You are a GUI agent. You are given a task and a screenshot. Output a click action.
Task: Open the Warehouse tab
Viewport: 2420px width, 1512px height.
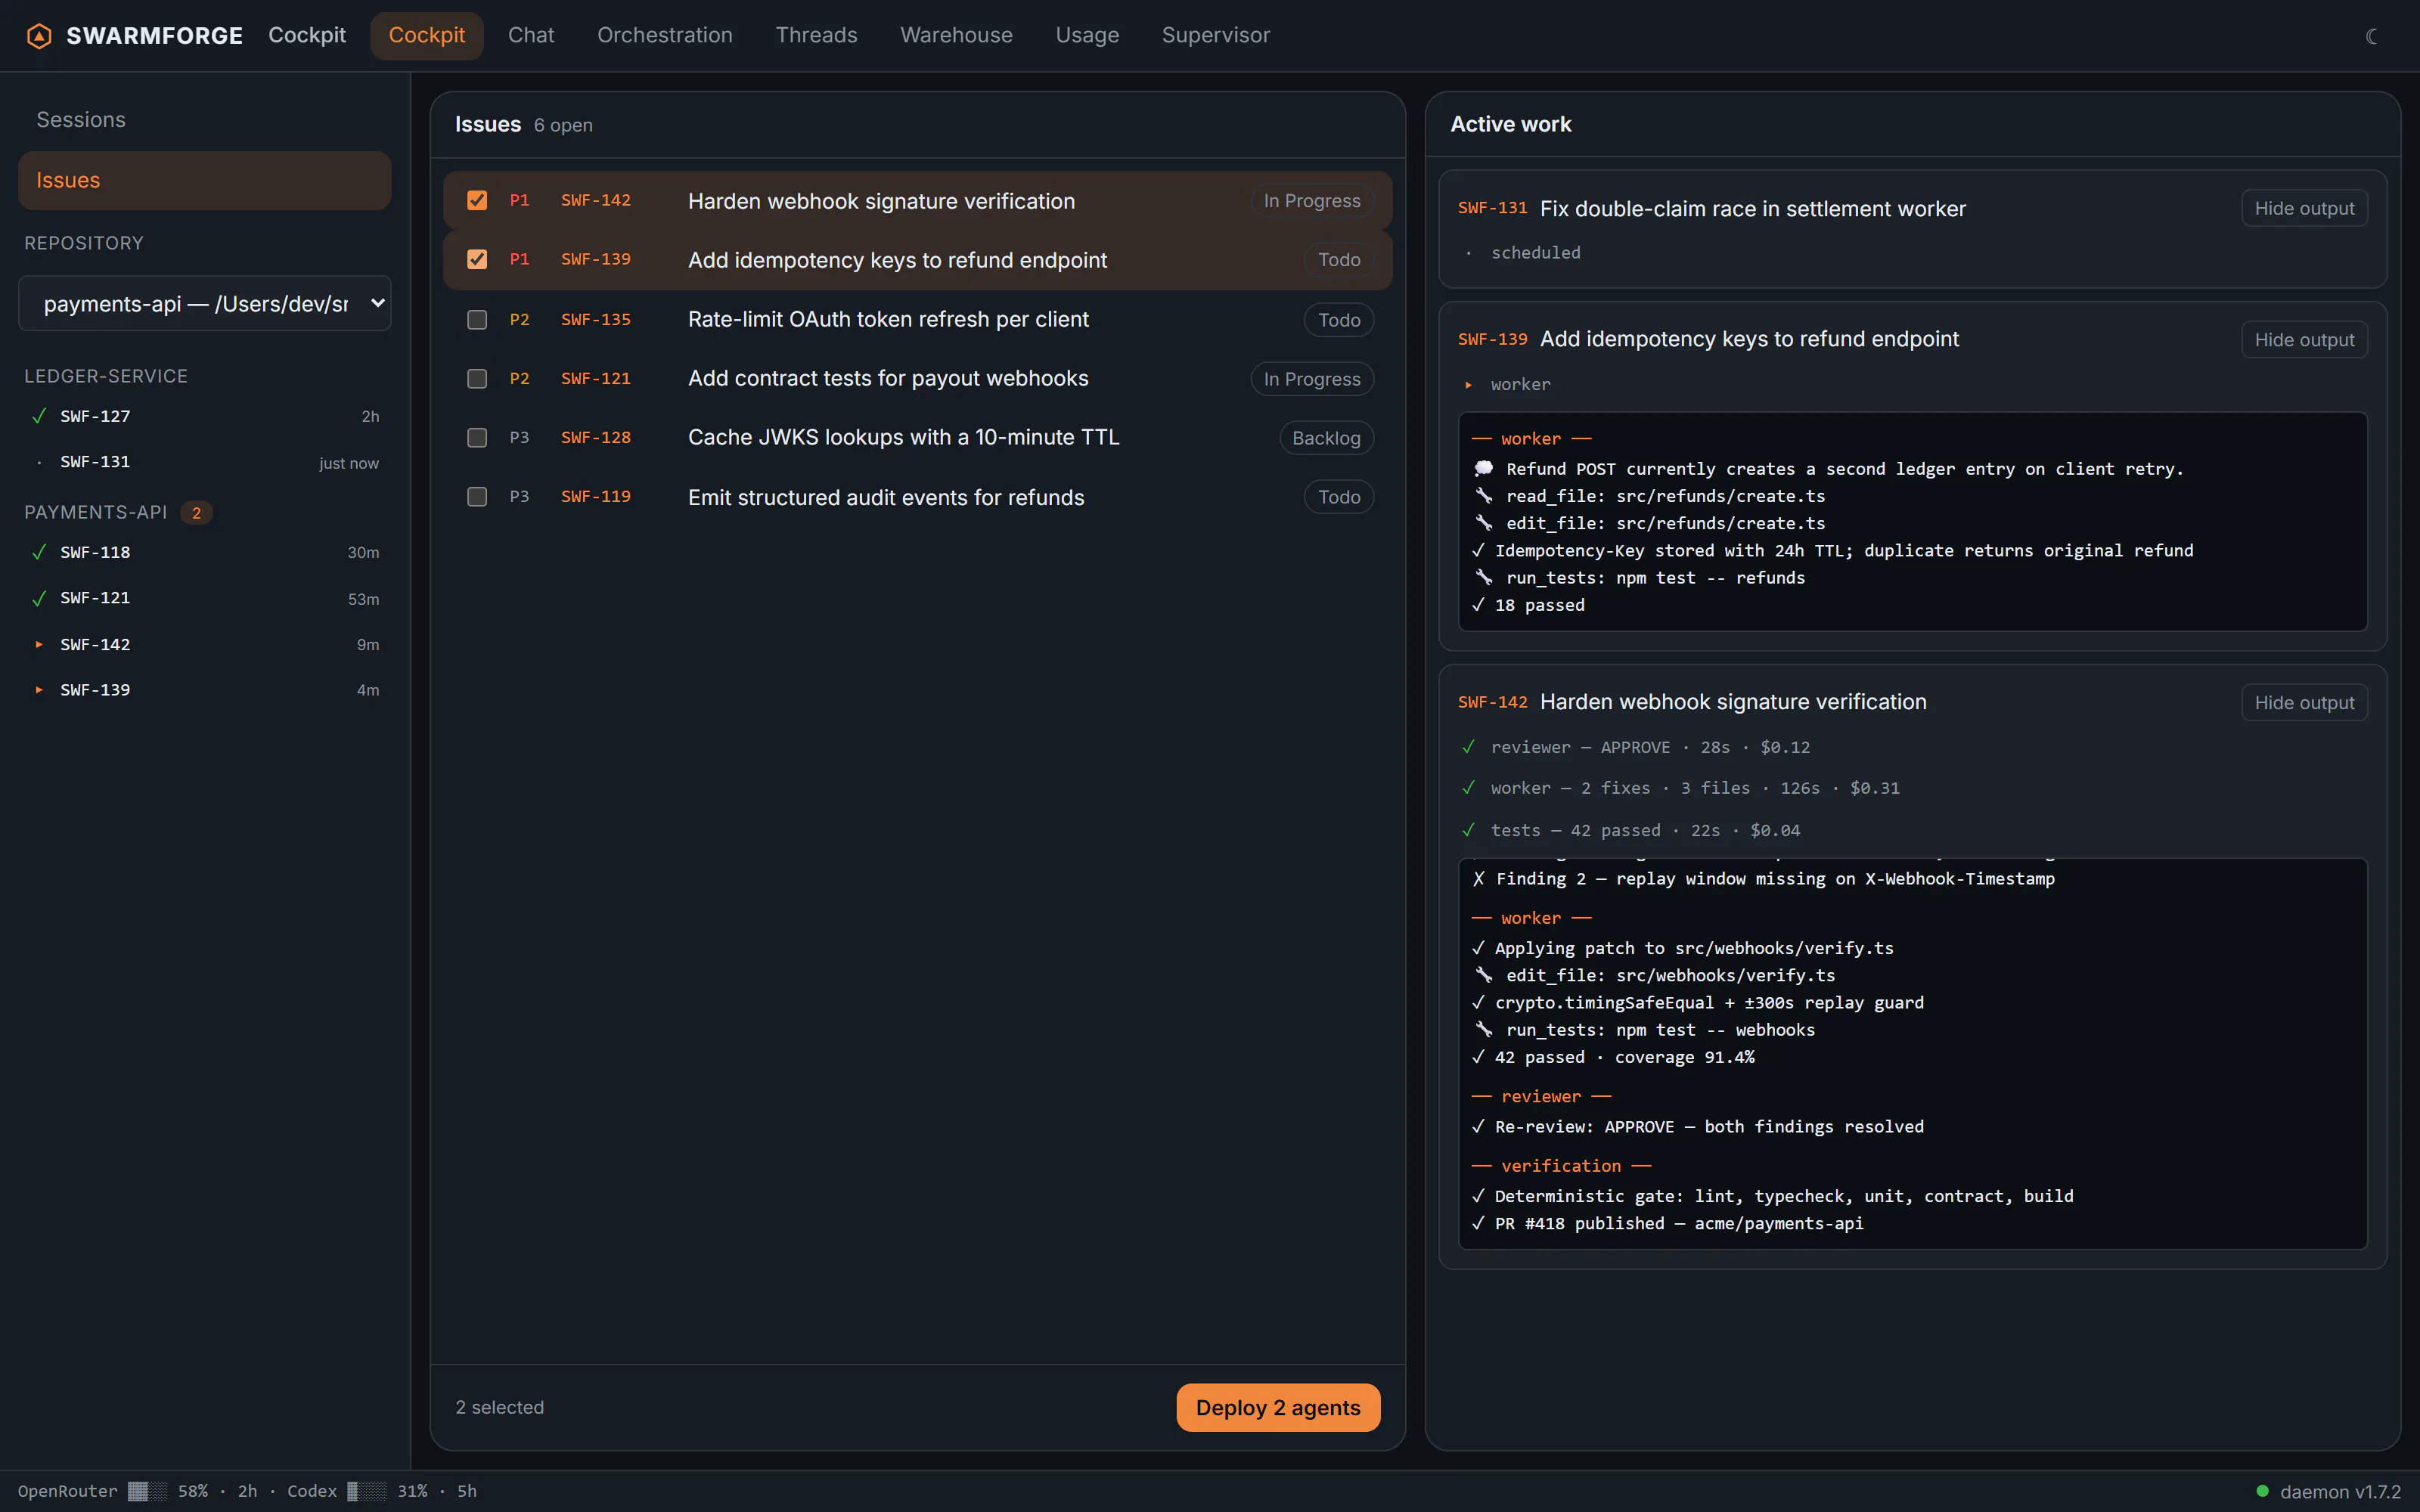pos(956,35)
